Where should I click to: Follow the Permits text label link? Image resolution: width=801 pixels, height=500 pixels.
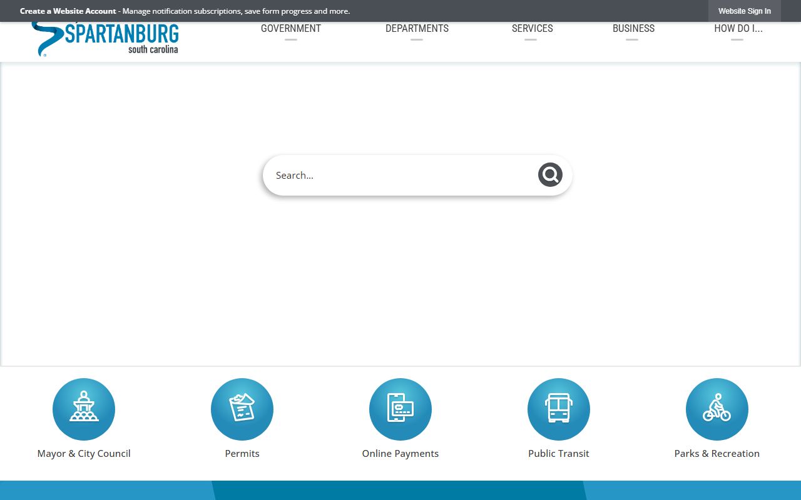coord(242,454)
